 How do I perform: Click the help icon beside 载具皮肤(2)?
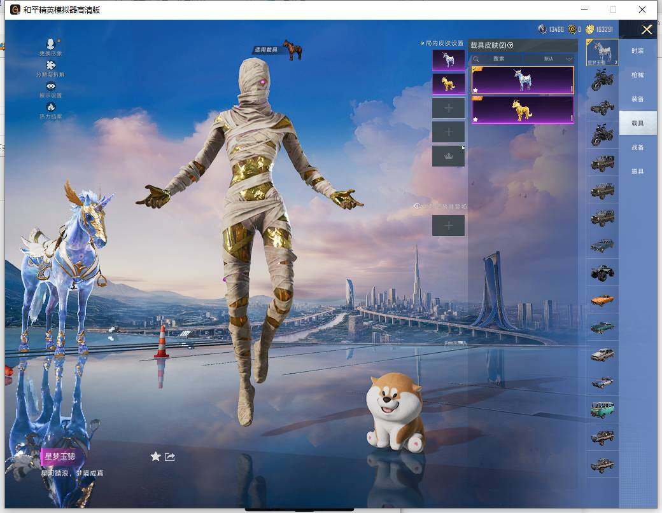tap(511, 45)
